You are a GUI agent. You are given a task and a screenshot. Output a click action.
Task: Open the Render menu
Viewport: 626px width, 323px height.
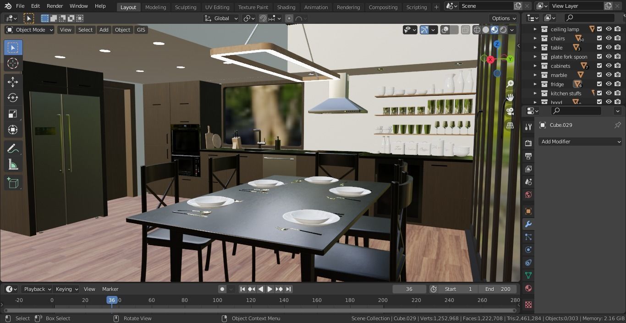click(55, 6)
